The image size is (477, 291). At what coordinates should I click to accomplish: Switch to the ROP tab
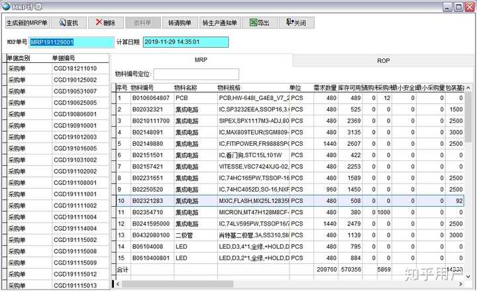(384, 60)
